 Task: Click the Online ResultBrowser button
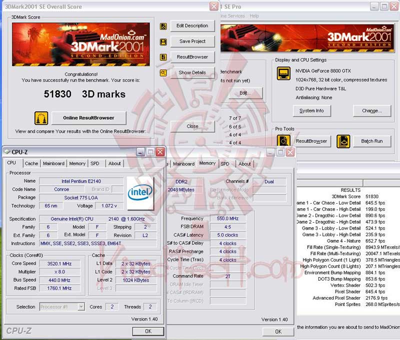[89, 118]
